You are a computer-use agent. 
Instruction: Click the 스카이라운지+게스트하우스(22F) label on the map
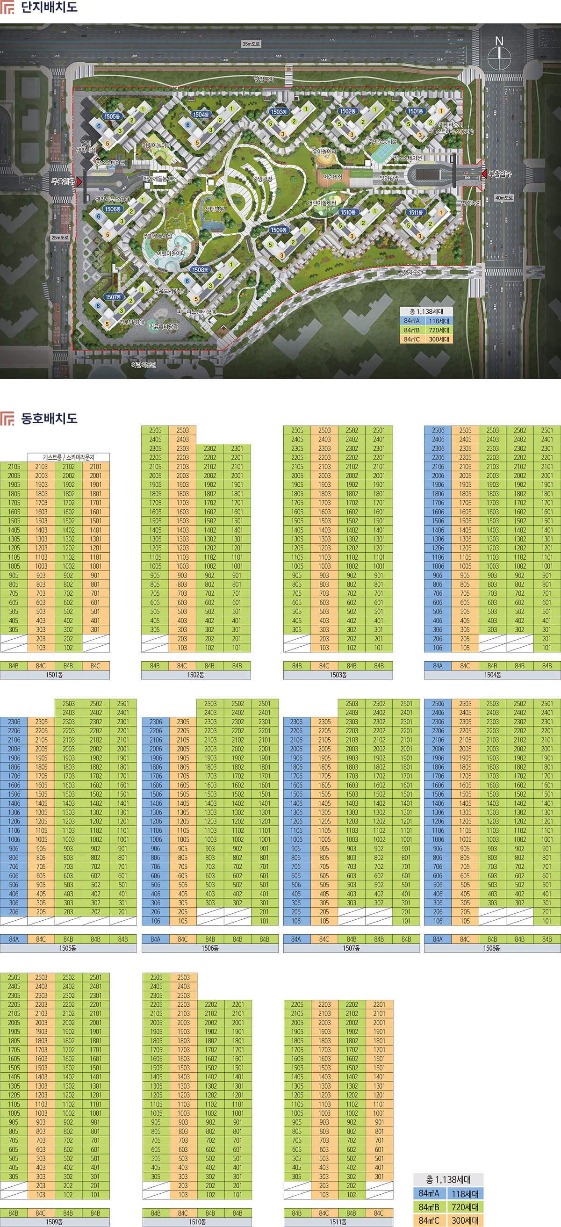click(x=451, y=128)
